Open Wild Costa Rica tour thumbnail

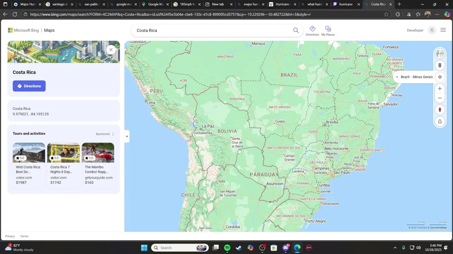[29, 152]
